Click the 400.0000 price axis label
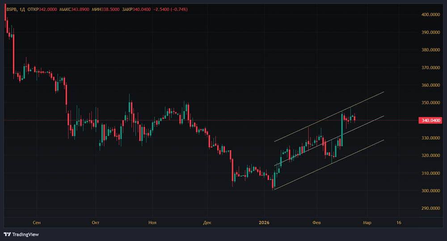The height and width of the screenshot is (241, 447). (430, 15)
